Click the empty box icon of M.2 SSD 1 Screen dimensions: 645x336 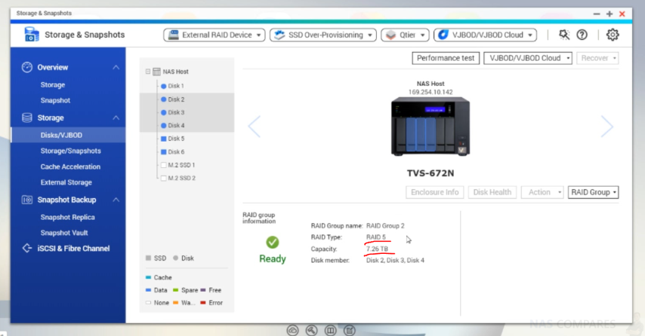coord(163,165)
